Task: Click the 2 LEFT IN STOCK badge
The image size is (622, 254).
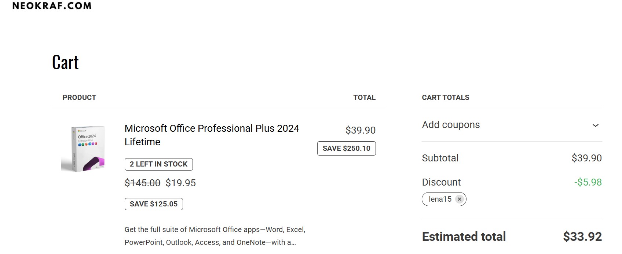Action: (x=158, y=164)
